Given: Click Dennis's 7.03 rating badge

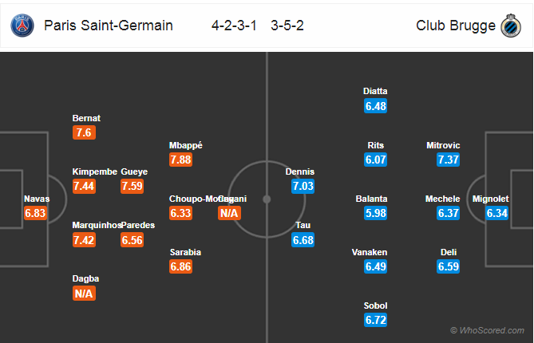Looking at the screenshot, I should pos(303,186).
